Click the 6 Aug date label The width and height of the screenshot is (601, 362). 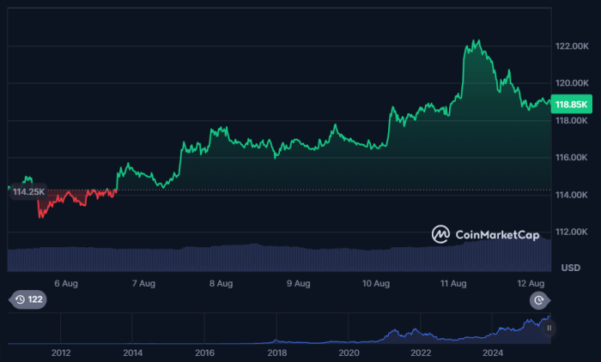pos(66,282)
